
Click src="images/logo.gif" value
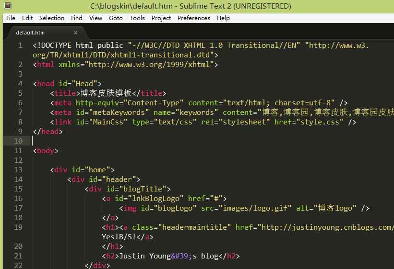pyautogui.click(x=246, y=208)
